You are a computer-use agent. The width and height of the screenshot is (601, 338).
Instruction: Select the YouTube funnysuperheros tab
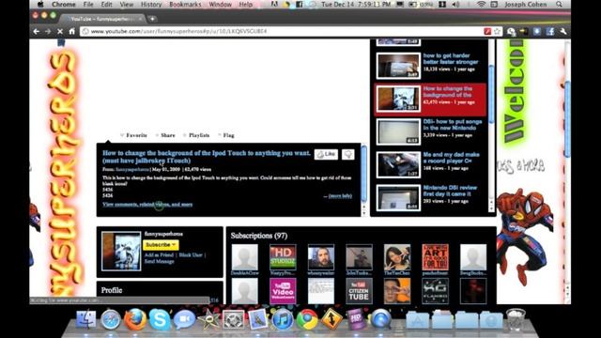click(101, 19)
